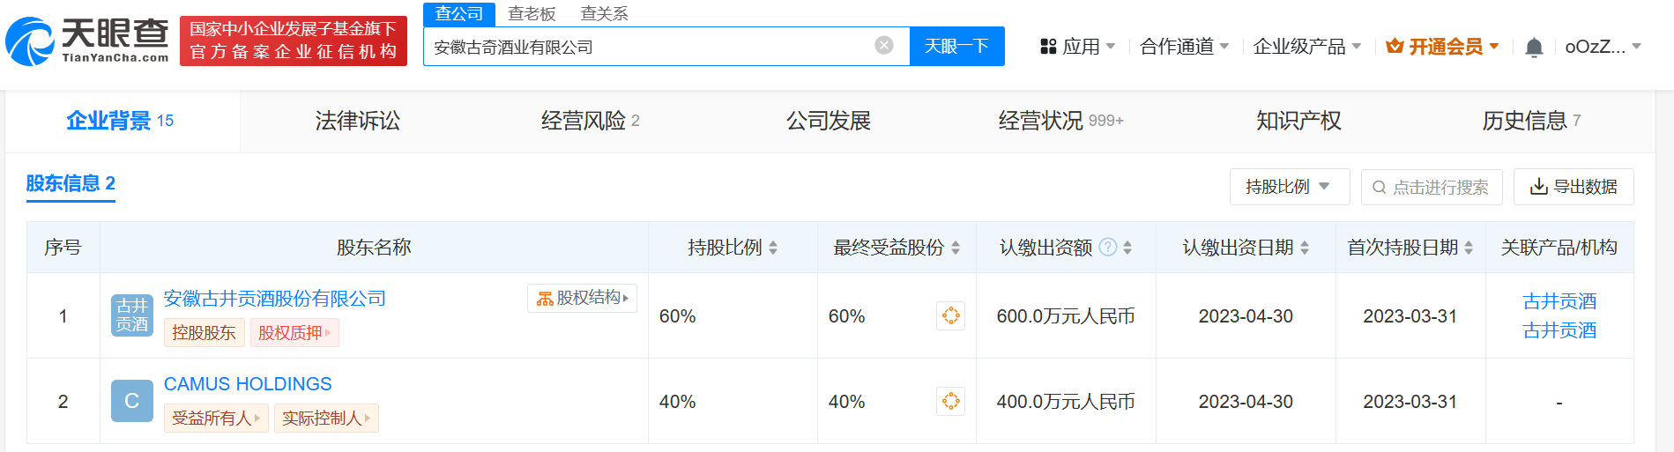Switch to 查关系 search tab
The height and width of the screenshot is (452, 1674).
[x=605, y=14]
